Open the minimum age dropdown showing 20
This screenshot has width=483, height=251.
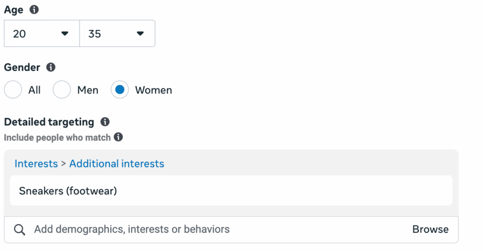(42, 33)
